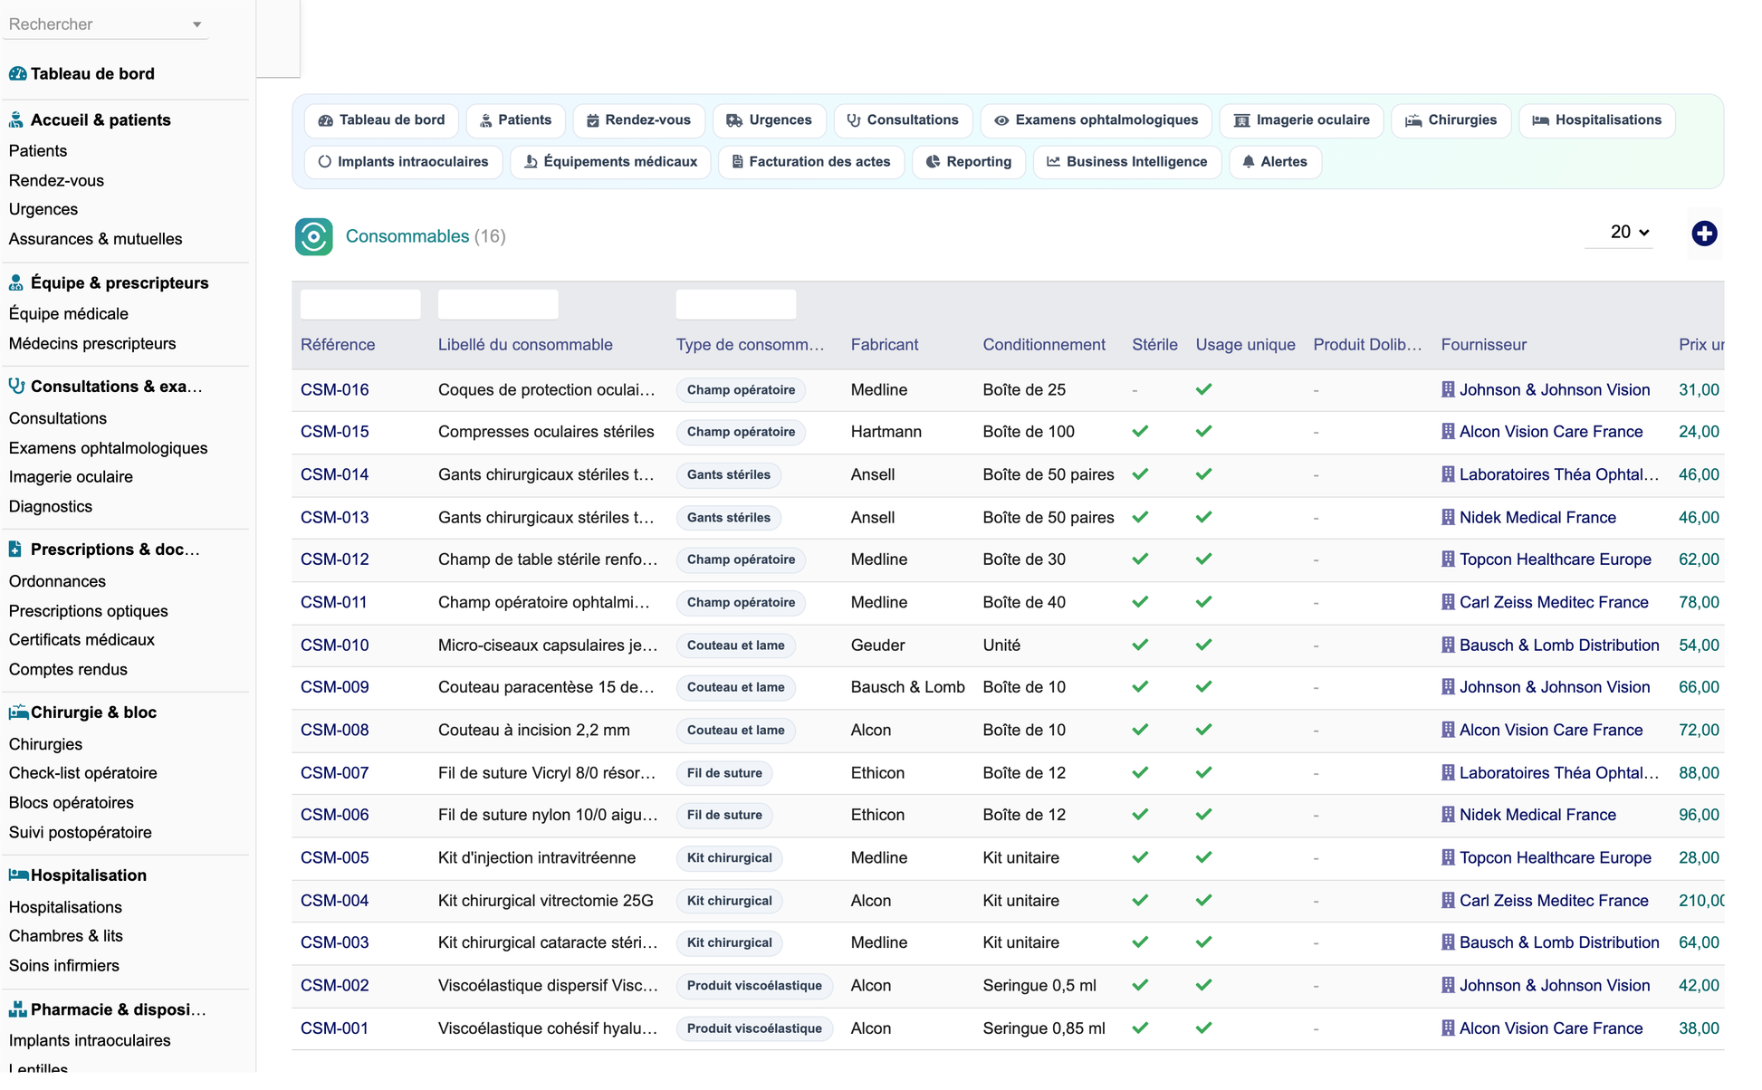Open the Facturation des actes tab
Screen dimensions: 1762x1090
(810, 161)
